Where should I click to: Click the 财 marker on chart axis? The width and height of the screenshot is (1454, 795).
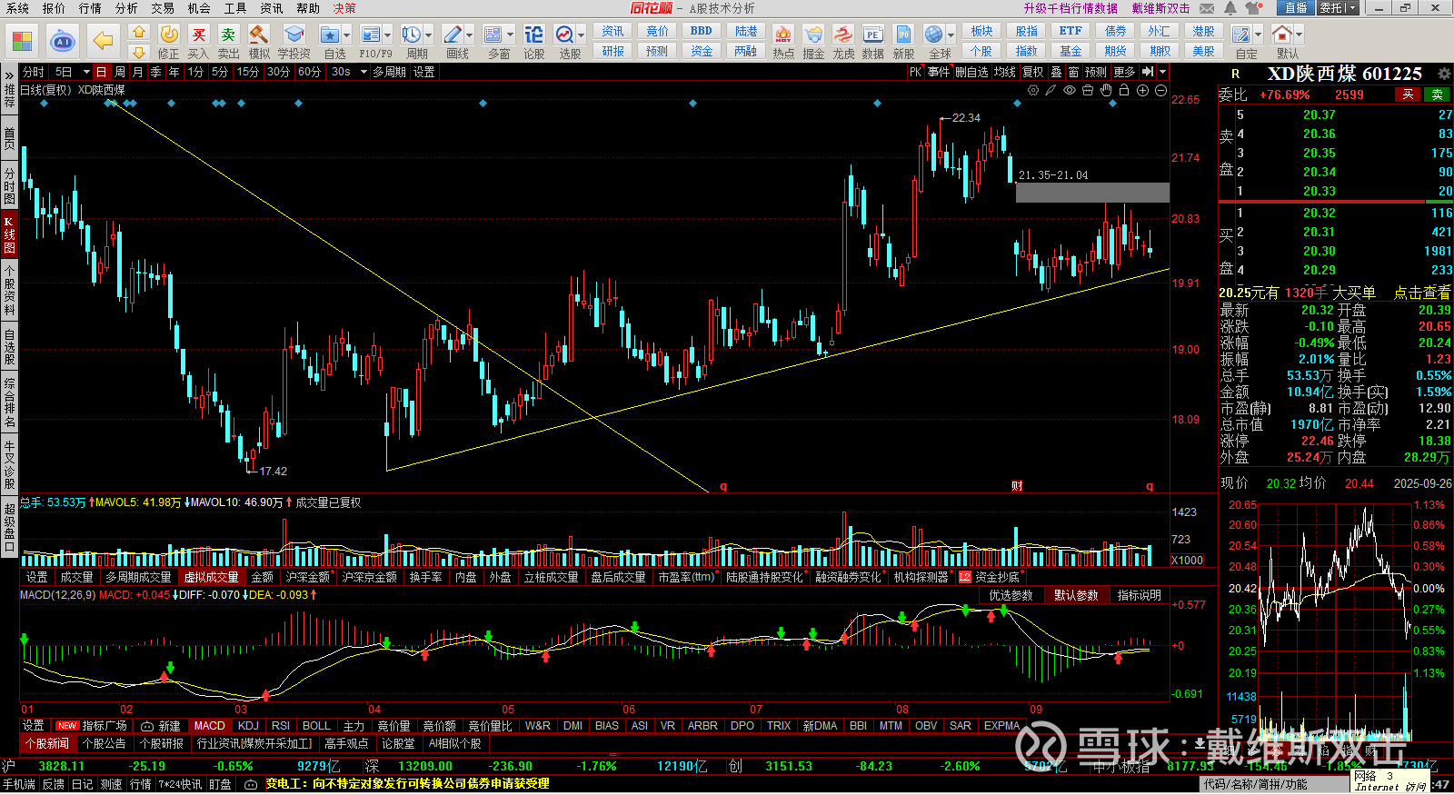tap(1017, 486)
